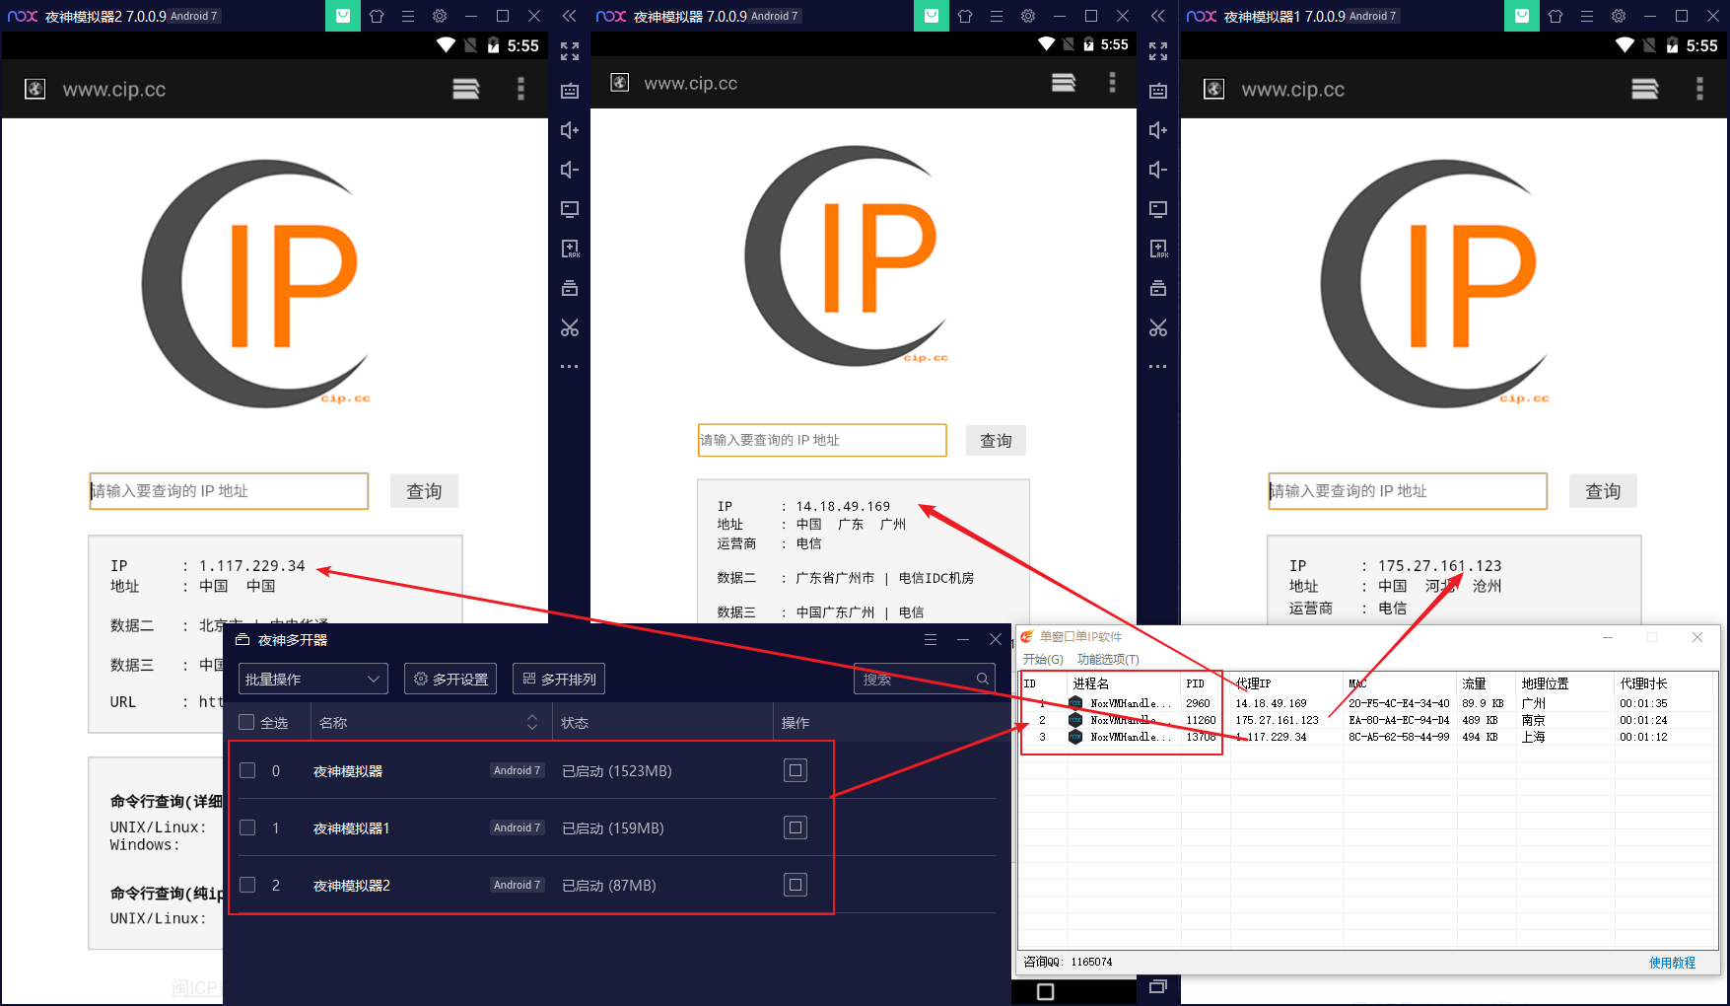The width and height of the screenshot is (1730, 1006).
Task: Click search magnifier in 夜神多开器
Action: point(983,679)
